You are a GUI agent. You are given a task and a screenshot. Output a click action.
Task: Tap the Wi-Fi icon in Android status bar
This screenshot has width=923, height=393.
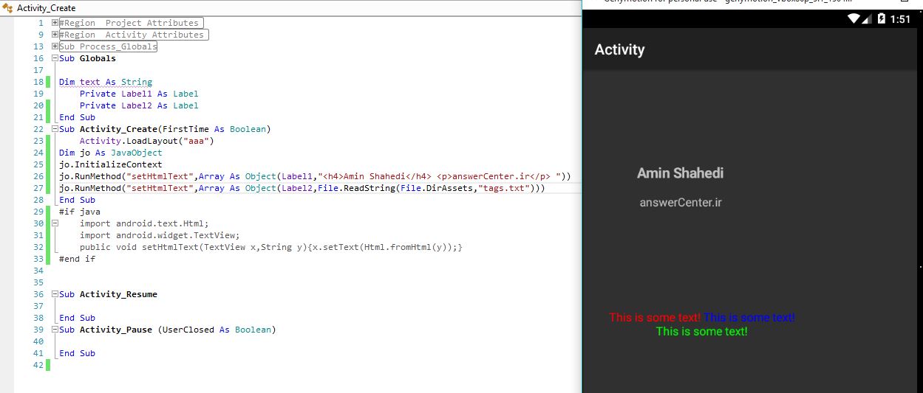point(854,19)
